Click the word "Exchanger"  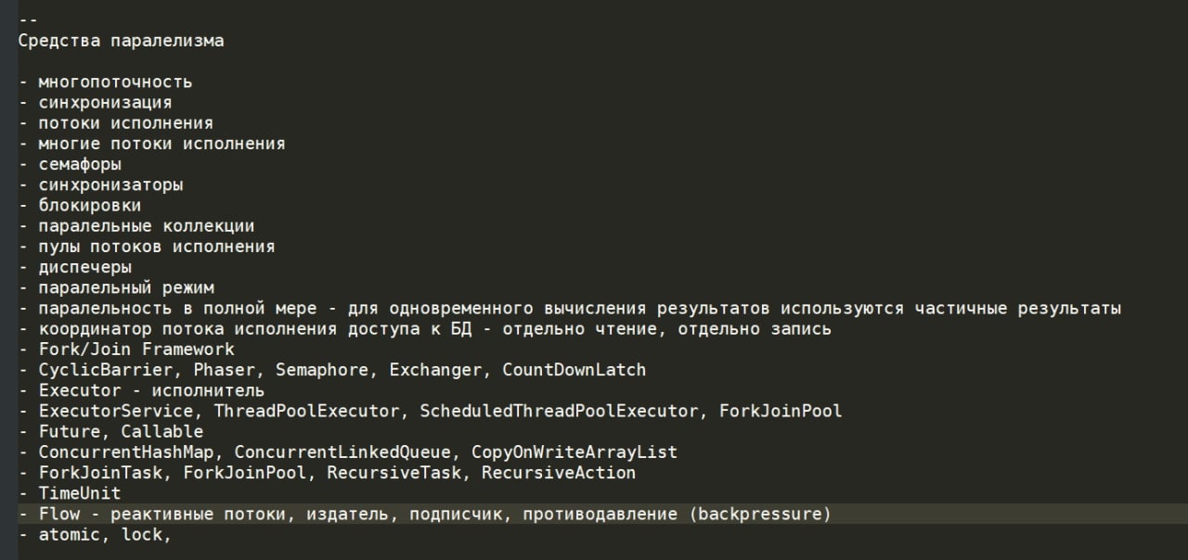point(435,370)
